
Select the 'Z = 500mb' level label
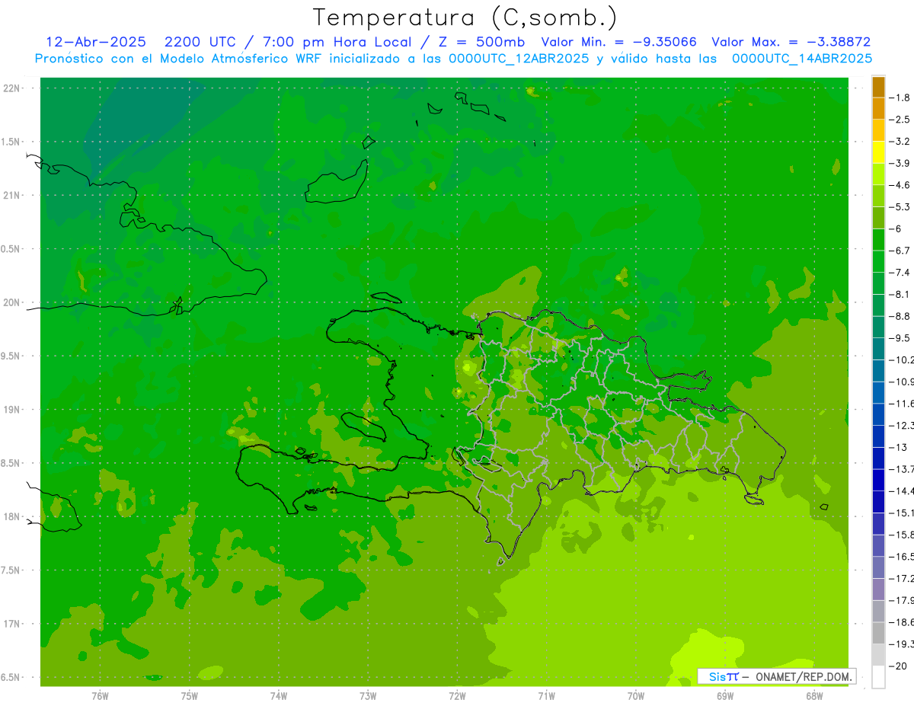coord(481,42)
